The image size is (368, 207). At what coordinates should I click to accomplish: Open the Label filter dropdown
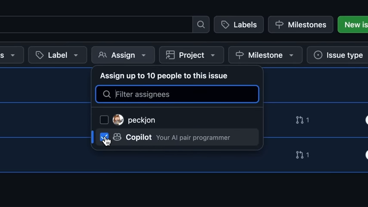tap(57, 55)
